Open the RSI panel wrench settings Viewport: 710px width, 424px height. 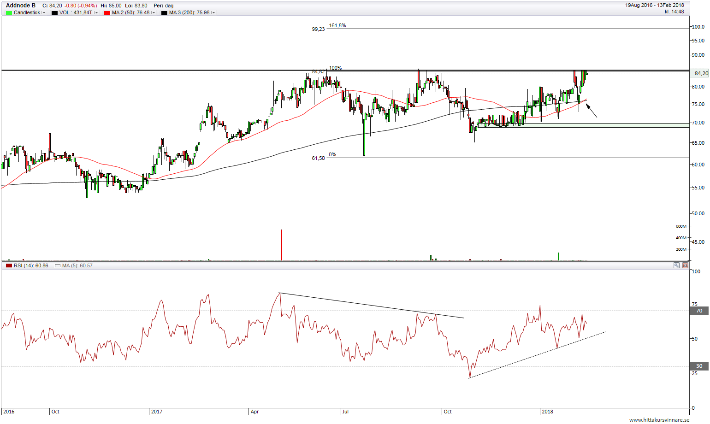point(676,265)
